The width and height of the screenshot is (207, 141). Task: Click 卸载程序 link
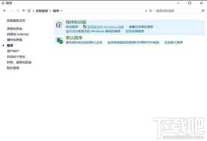click(x=72, y=27)
